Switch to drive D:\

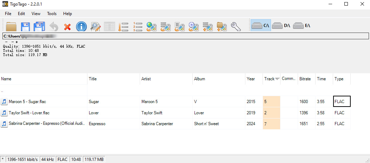(281, 26)
